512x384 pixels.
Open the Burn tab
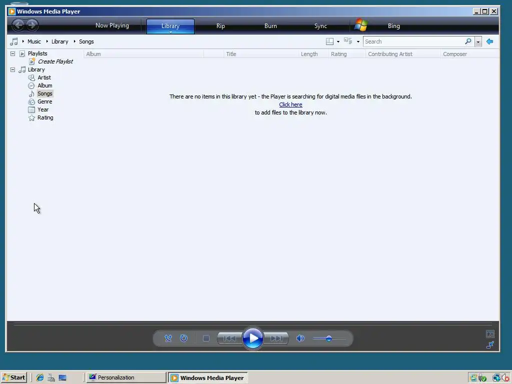(x=270, y=26)
